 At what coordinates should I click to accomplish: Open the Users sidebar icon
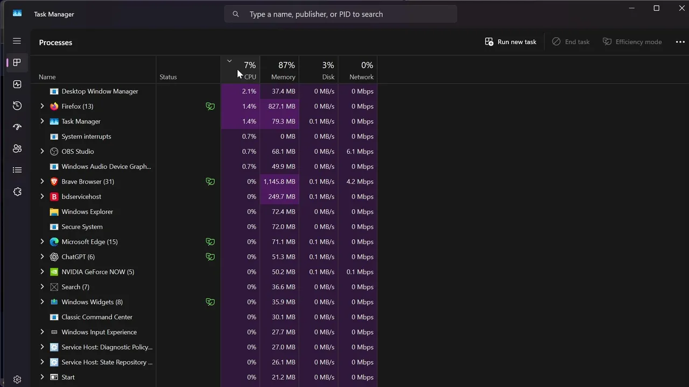pos(17,148)
